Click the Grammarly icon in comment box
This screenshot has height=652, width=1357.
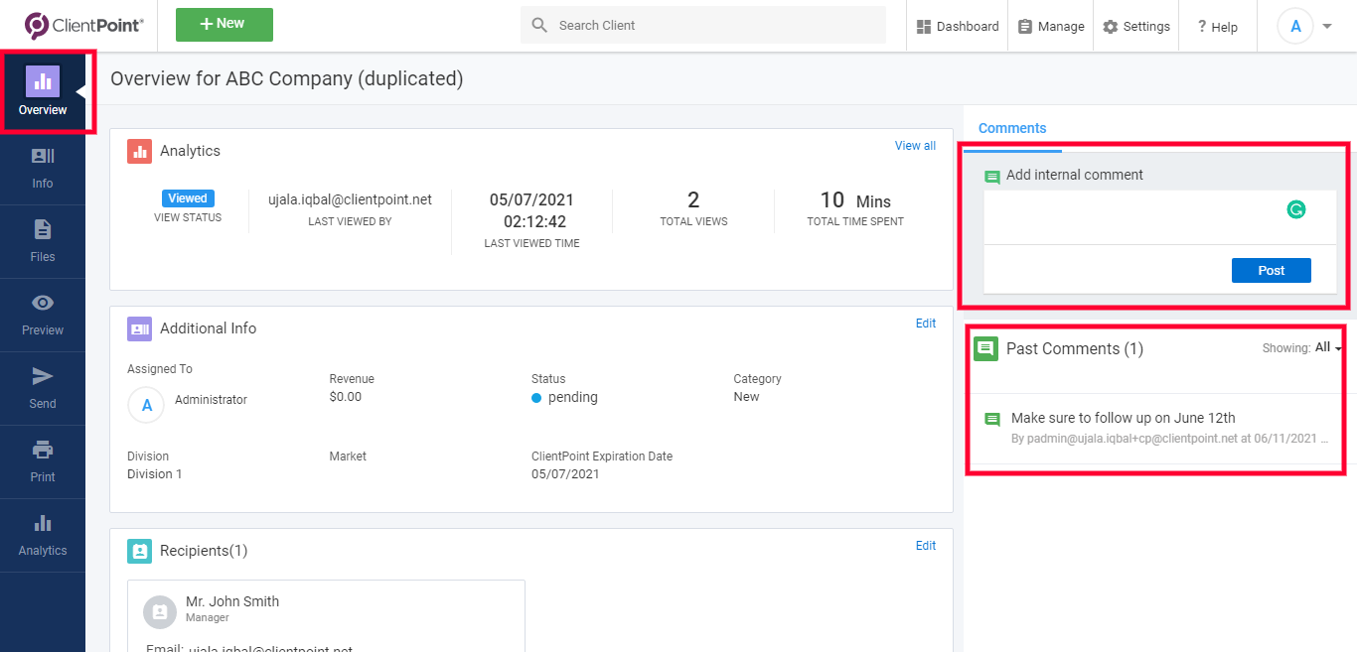point(1296,209)
